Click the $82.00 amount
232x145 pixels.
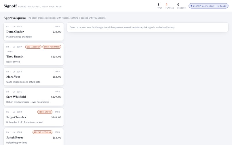57,77
